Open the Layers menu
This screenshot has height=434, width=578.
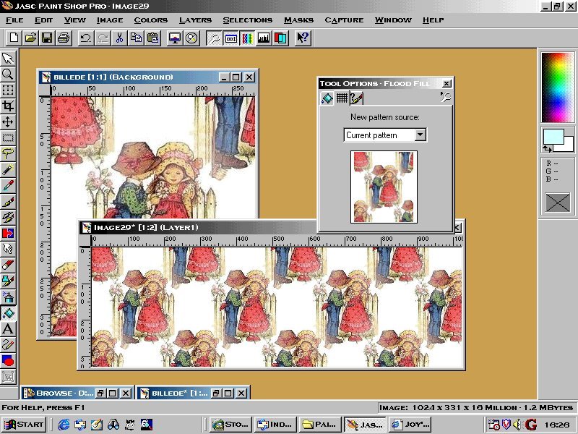pyautogui.click(x=195, y=20)
